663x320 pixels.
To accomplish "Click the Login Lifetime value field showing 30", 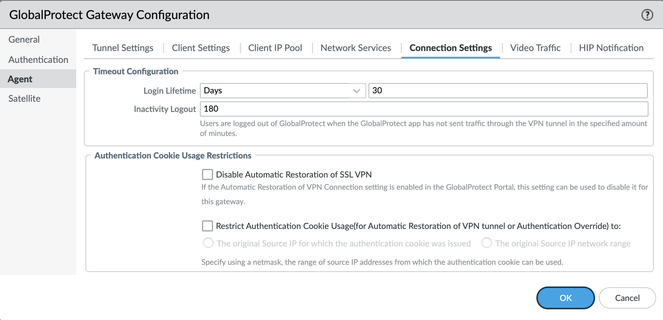I will point(508,91).
